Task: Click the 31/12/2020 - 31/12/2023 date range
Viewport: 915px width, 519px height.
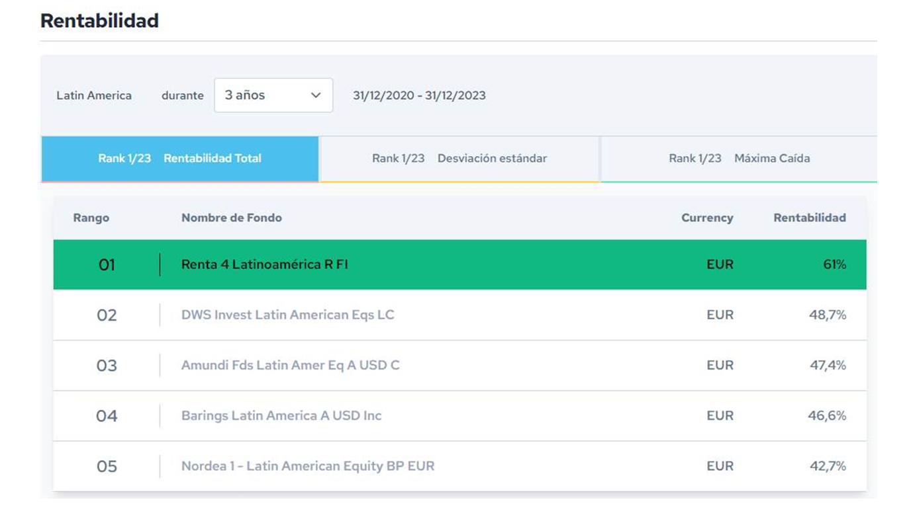Action: 419,95
